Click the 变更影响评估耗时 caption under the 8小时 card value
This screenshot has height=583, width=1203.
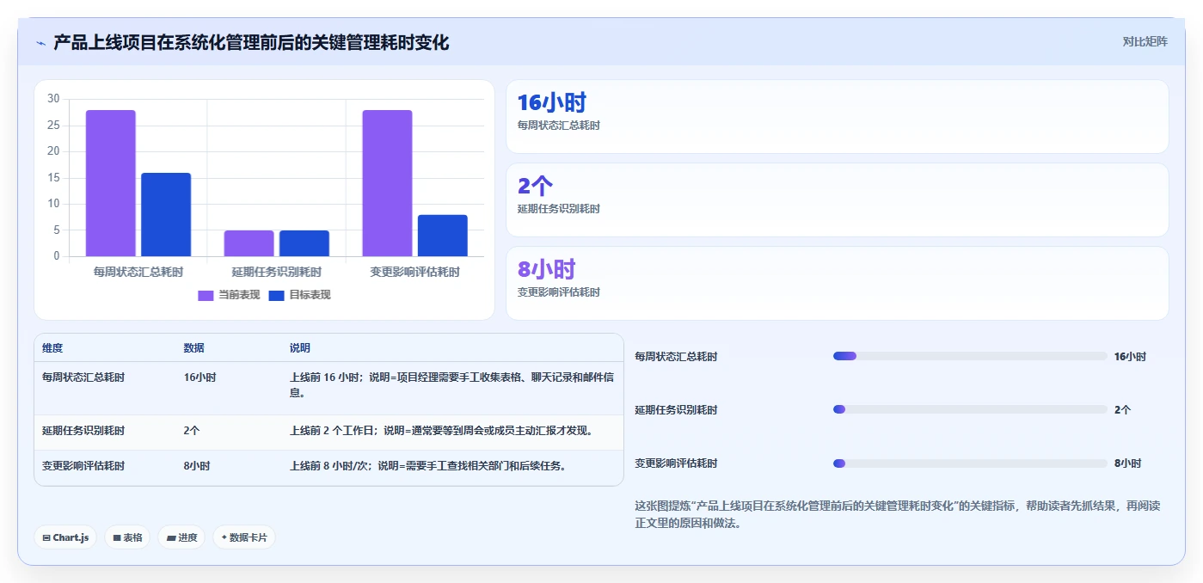click(559, 292)
